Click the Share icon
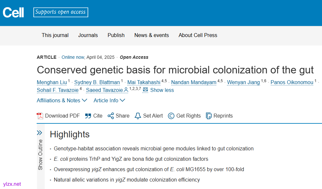Screen dimensions: 322x189 pyautogui.click(x=111, y=116)
